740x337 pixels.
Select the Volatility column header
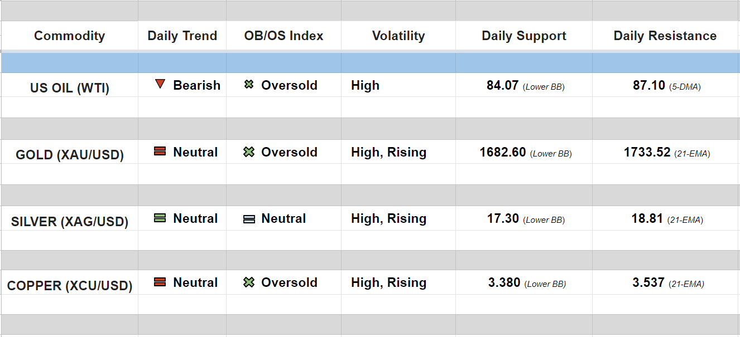coord(398,36)
